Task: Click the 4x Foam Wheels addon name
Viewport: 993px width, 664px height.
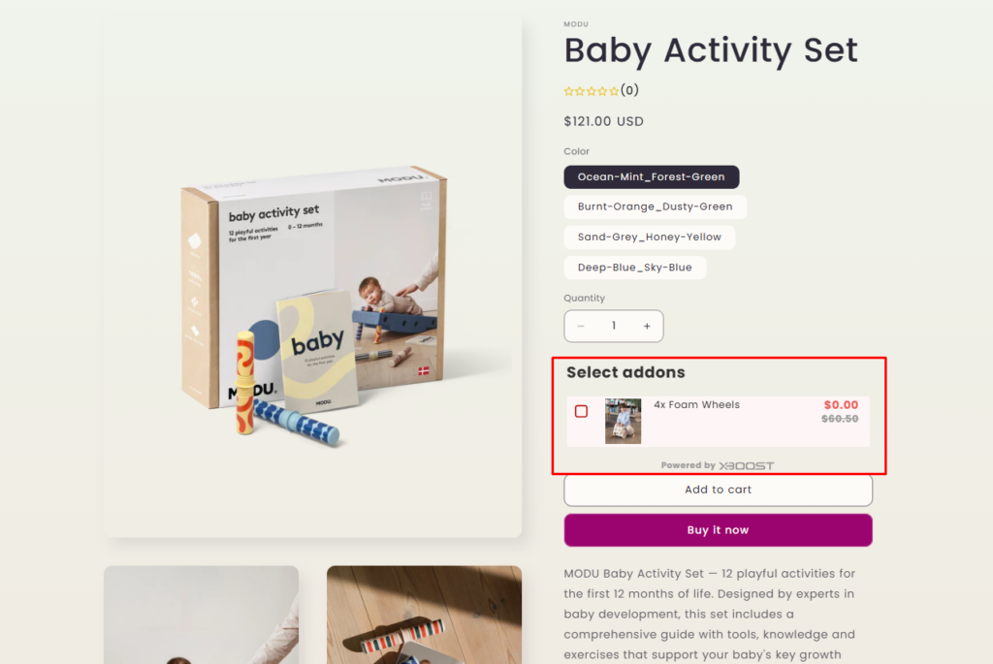Action: 696,405
